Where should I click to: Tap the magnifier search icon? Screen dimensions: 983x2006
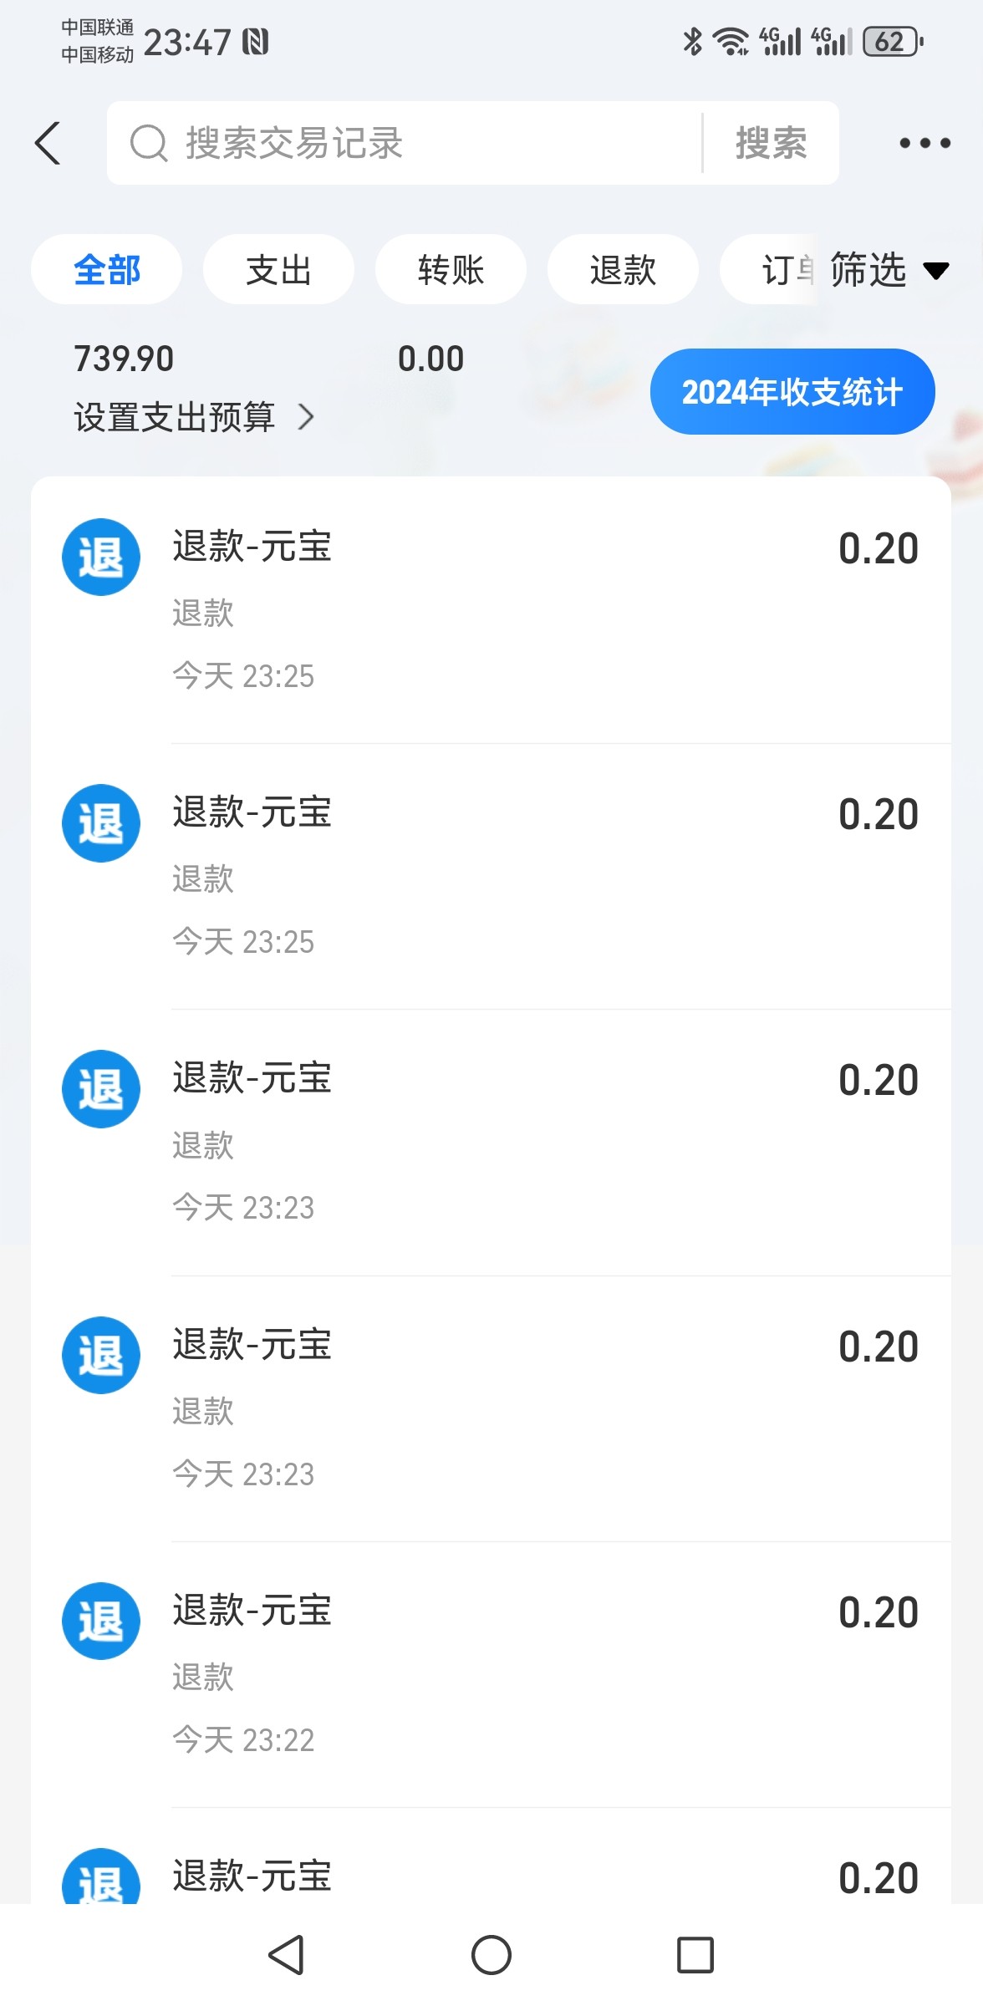tap(149, 143)
